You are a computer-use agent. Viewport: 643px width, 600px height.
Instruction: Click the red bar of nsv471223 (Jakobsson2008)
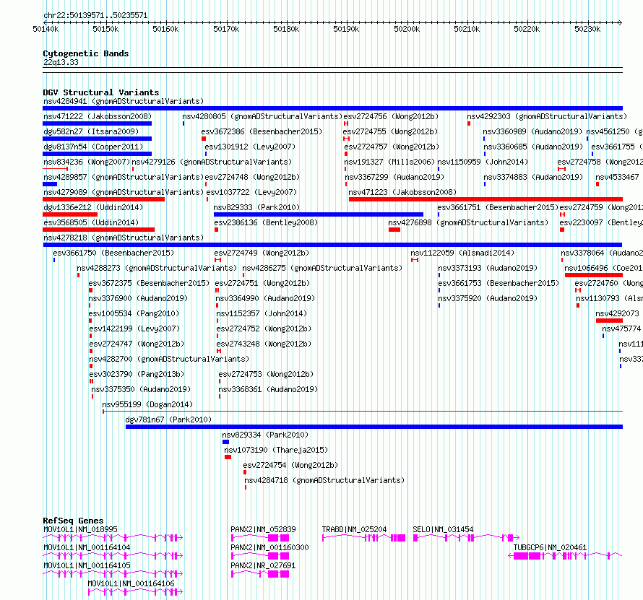(x=486, y=199)
